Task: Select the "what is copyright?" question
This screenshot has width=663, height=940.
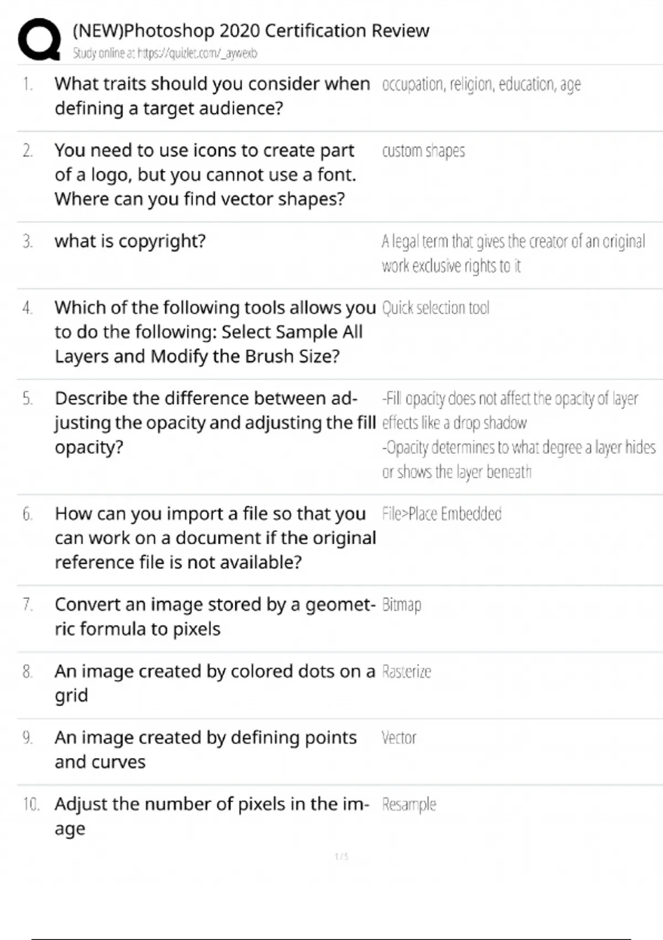Action: coord(130,241)
